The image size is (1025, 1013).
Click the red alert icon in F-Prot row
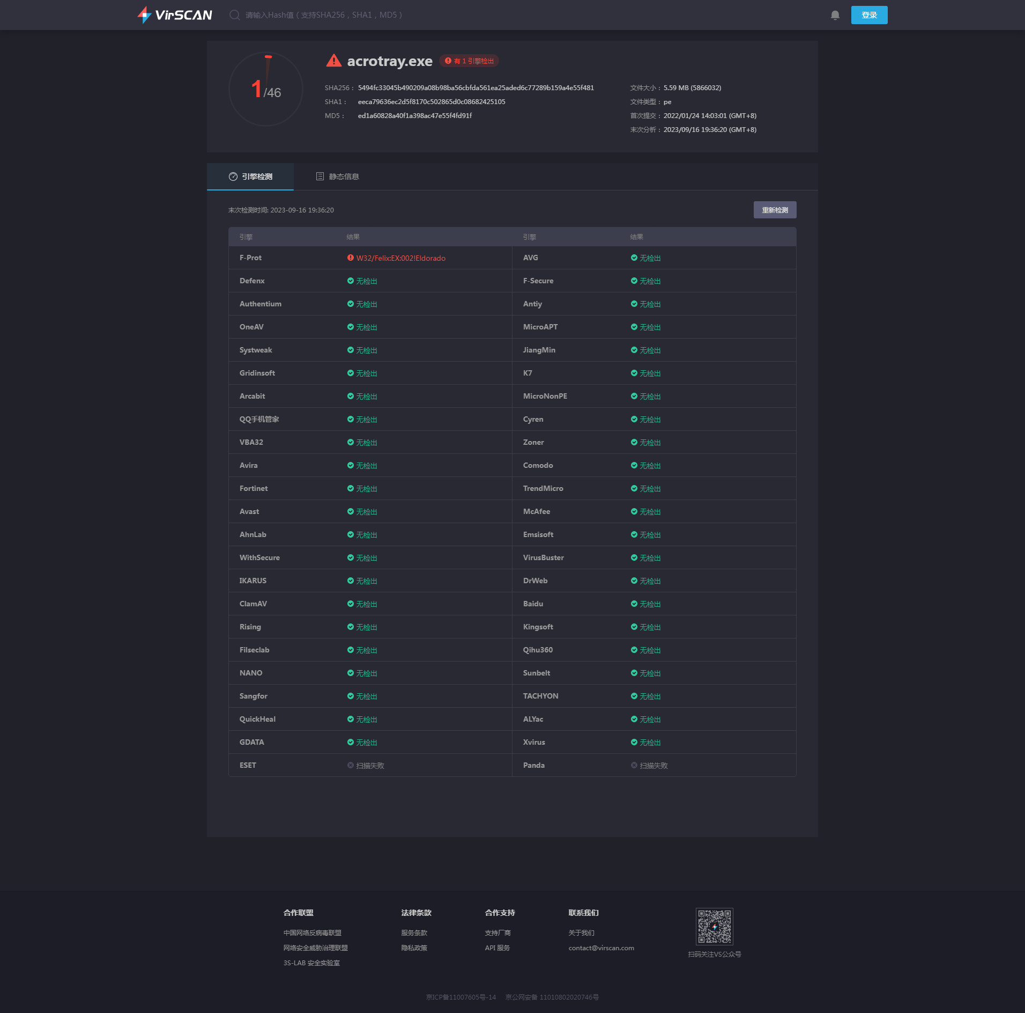(350, 258)
